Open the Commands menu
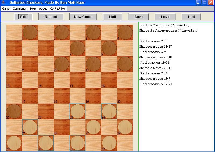Image resolution: width=215 pixels, height=152 pixels. tap(20, 9)
